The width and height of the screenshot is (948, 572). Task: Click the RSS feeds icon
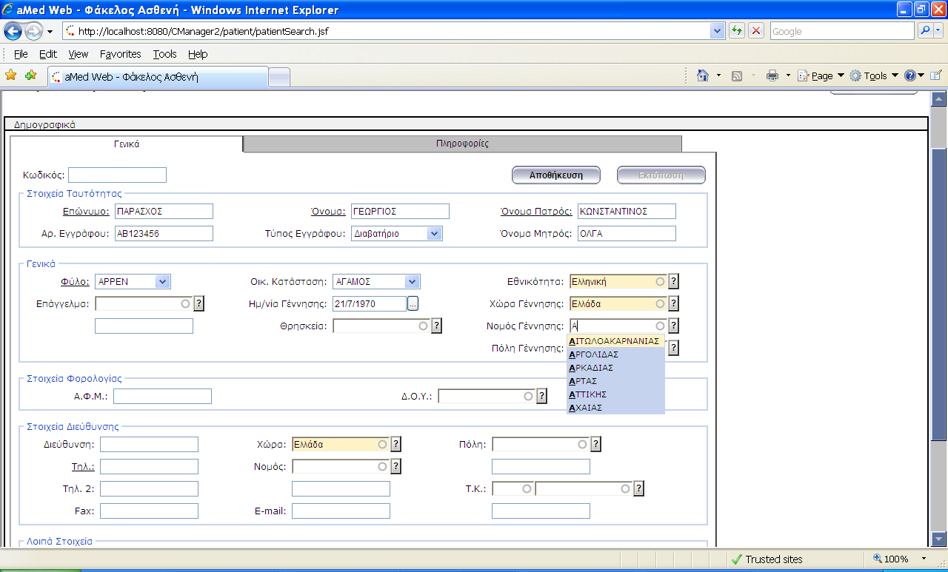point(737,75)
